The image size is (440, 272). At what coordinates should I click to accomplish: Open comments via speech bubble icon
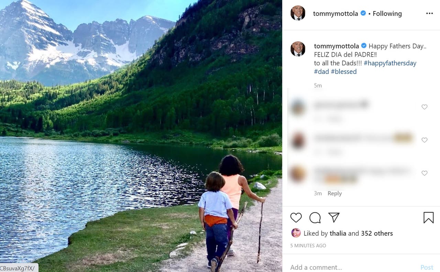pyautogui.click(x=315, y=218)
